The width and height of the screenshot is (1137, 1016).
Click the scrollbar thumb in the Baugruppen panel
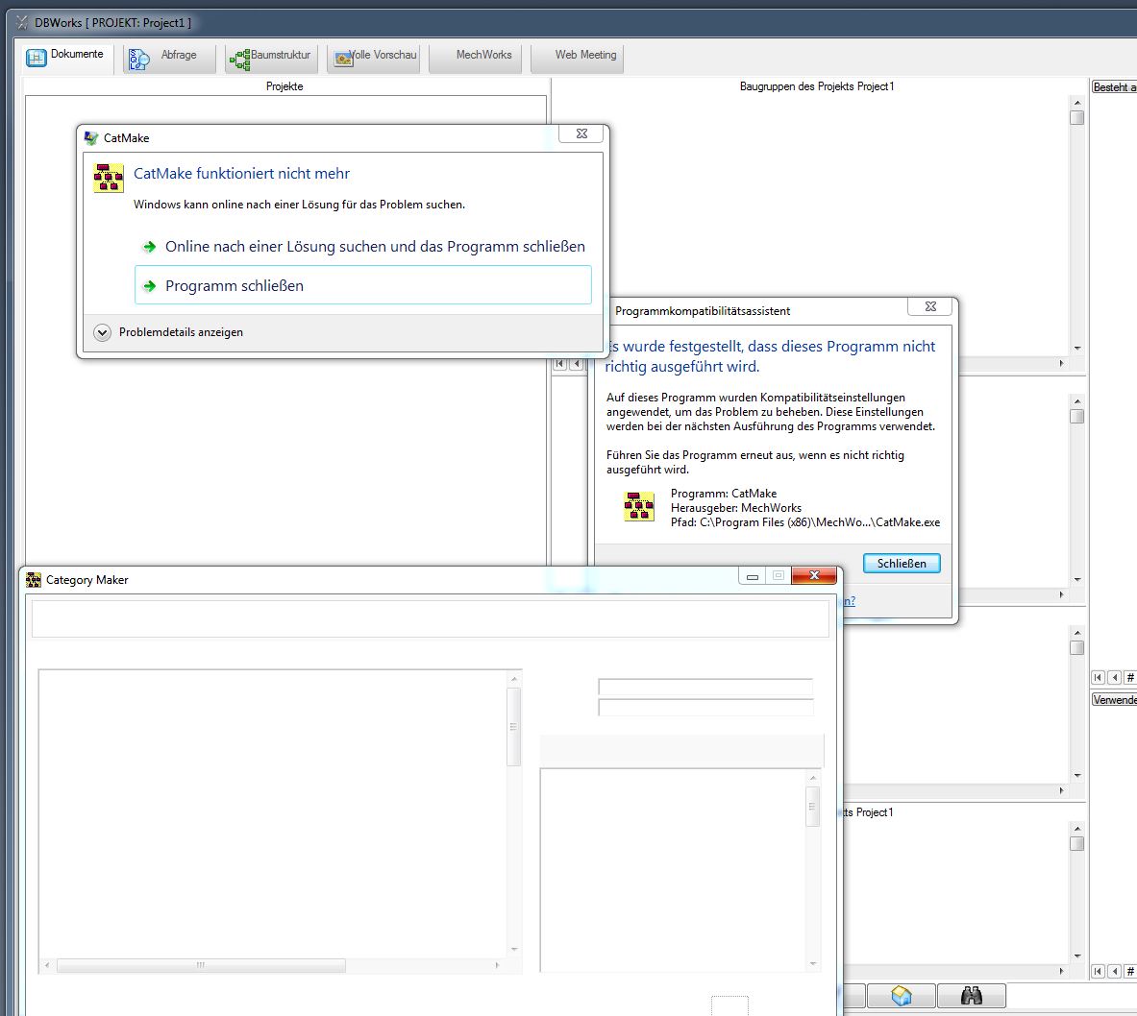[1076, 117]
